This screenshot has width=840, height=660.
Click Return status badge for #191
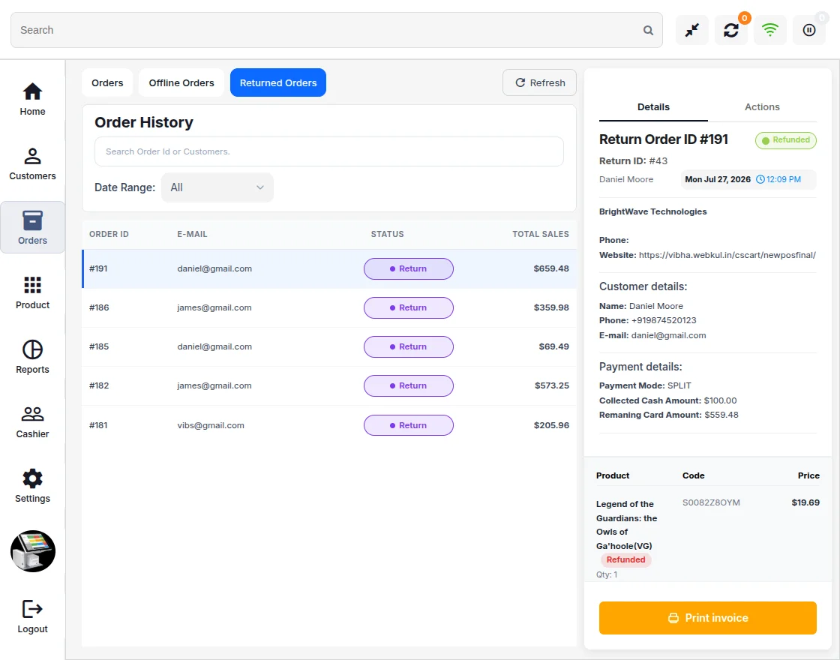coord(409,269)
